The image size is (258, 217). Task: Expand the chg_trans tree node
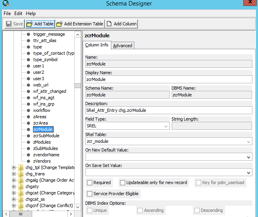coord(14,174)
